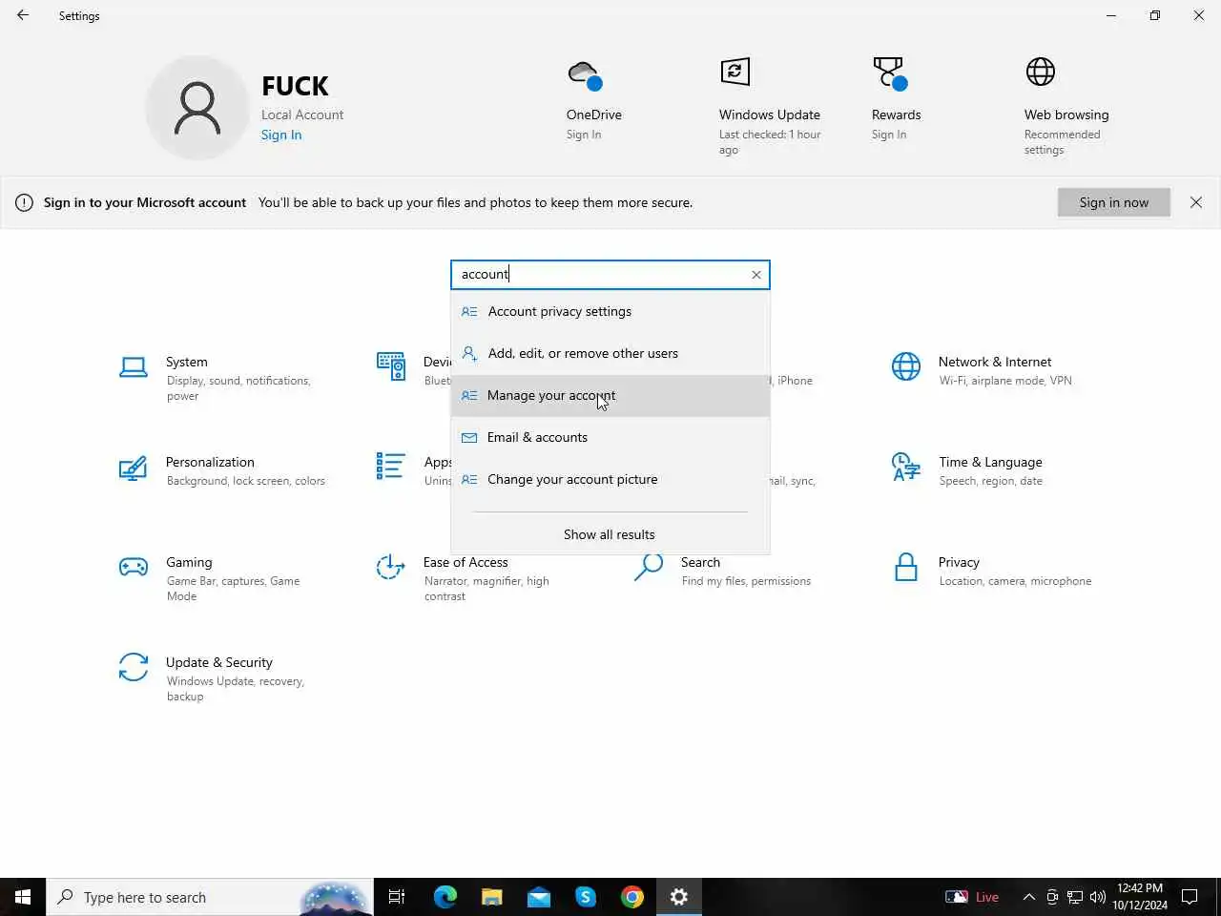Screen dimensions: 1221x916
Task: Open the Personalization icon
Action: [x=134, y=468]
